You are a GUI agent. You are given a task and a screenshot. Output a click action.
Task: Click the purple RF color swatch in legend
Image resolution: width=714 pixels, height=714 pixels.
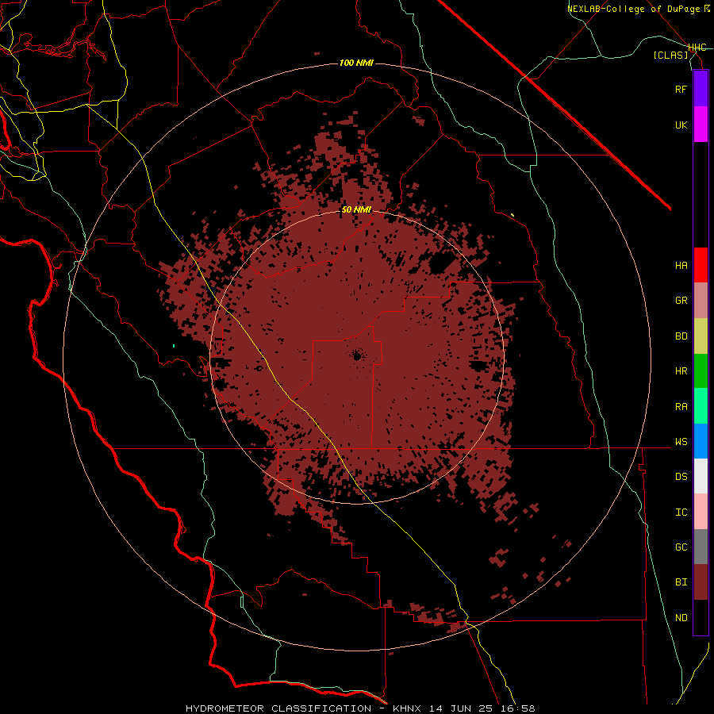click(x=701, y=89)
